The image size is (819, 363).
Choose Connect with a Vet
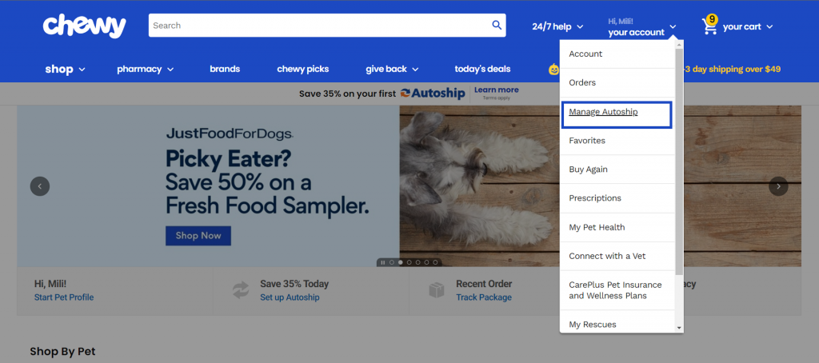click(x=617, y=256)
